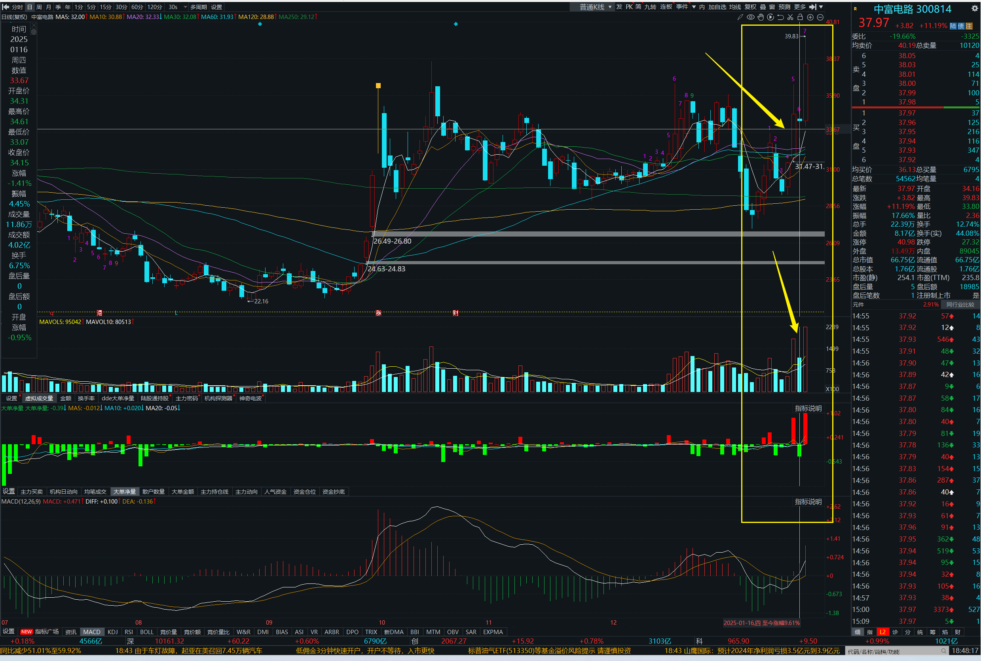Open the 普通K线 chart type dropdown

[595, 7]
